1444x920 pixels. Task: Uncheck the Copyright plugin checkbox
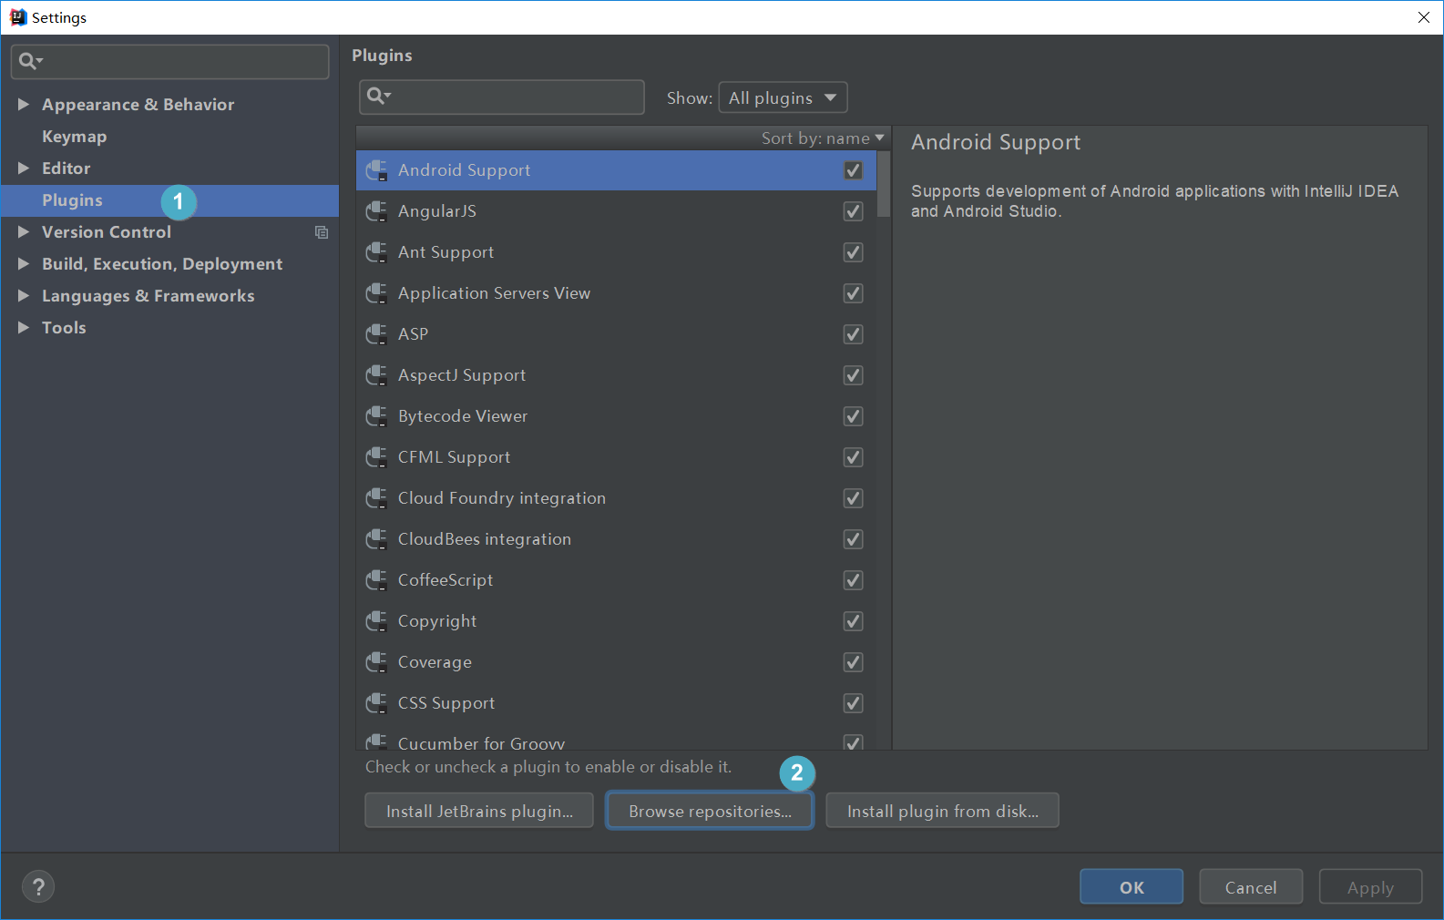point(853,621)
